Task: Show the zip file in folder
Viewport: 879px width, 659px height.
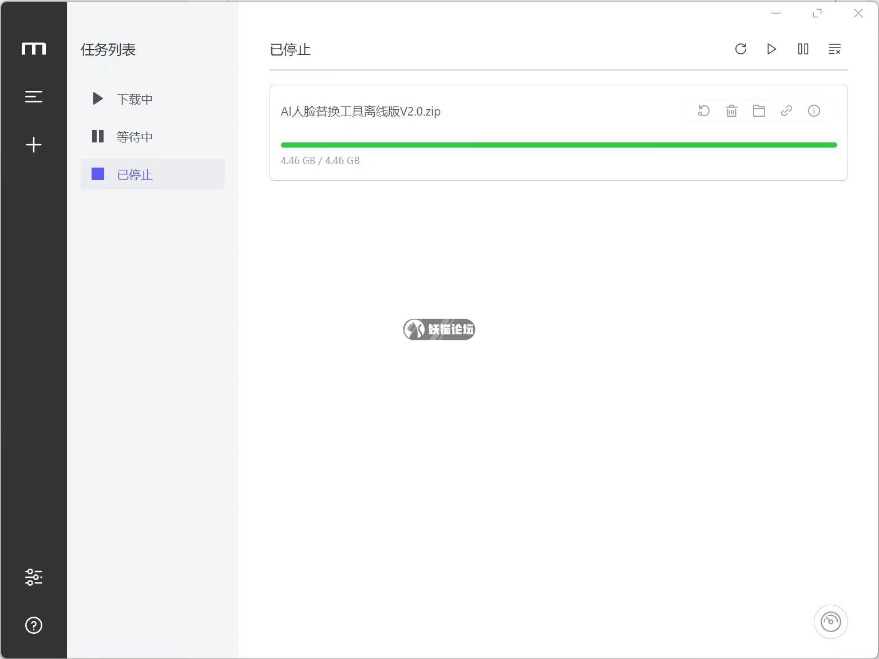Action: (x=759, y=111)
